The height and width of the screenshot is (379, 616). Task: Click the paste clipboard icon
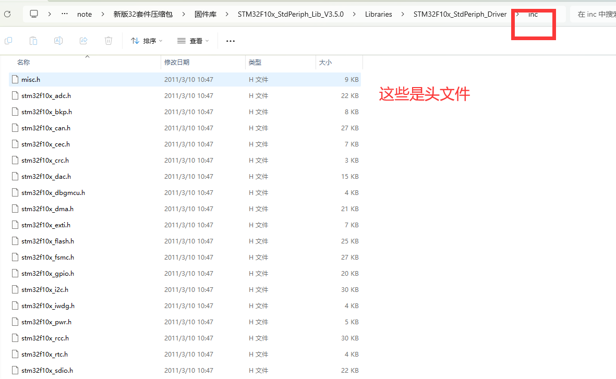pyautogui.click(x=33, y=41)
